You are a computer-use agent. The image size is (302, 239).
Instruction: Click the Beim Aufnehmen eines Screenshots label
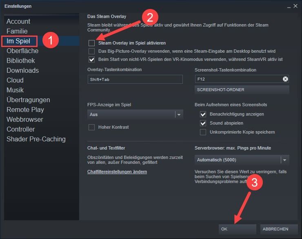click(x=231, y=105)
